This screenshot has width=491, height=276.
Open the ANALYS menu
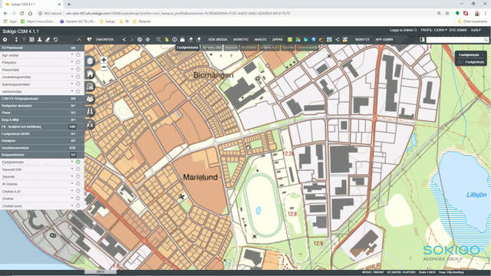260,39
